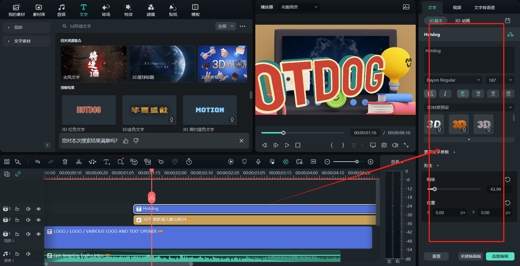Take a snapshot with the camera icon

point(384,145)
